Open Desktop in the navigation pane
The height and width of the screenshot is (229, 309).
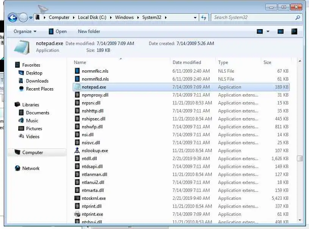[34, 73]
